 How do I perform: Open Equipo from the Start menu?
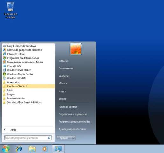pyautogui.click(x=62, y=99)
